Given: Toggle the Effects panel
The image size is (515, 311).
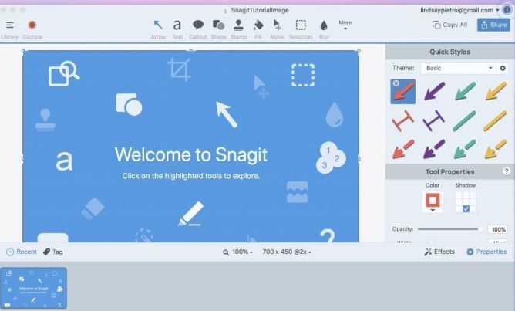Looking at the screenshot, I should [x=439, y=252].
